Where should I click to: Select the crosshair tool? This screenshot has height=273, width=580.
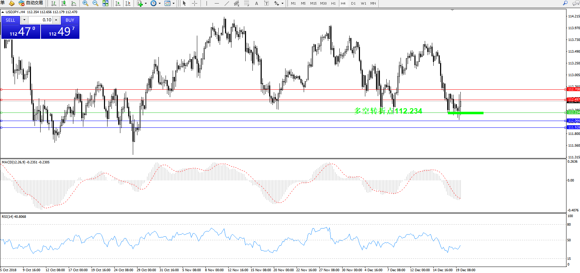pos(195,3)
